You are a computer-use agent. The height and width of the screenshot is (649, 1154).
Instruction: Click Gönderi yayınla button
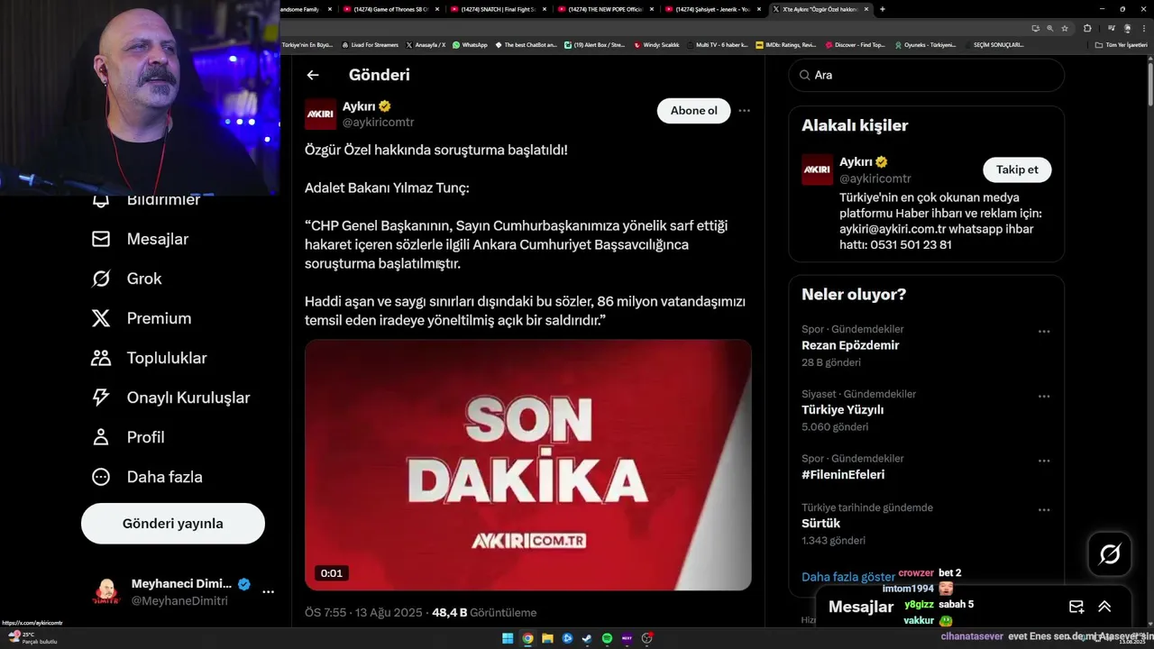pos(173,524)
